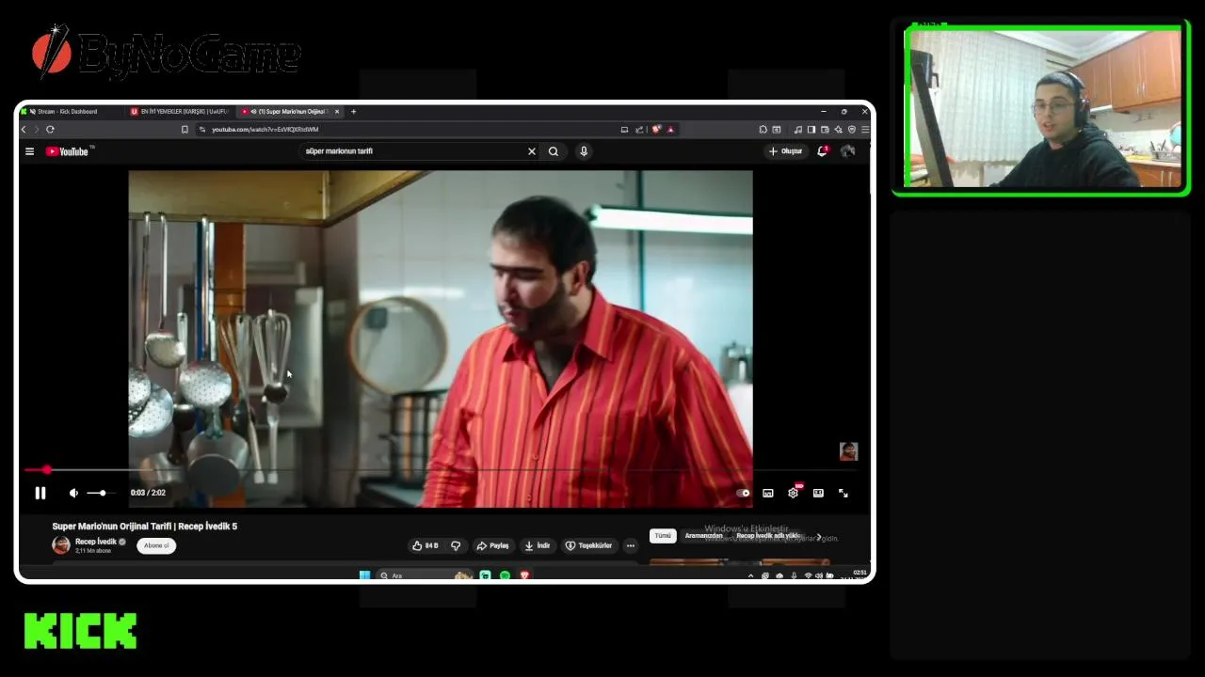Select the Super Mario'nun Orijinal YouTube tab
Screen dimensions: 1205x677
(284, 111)
